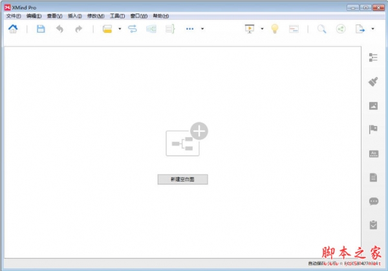Undo the last action
Image resolution: width=388 pixels, height=271 pixels.
pyautogui.click(x=59, y=29)
